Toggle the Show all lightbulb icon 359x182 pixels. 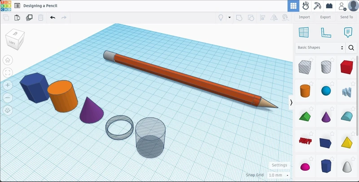221,18
